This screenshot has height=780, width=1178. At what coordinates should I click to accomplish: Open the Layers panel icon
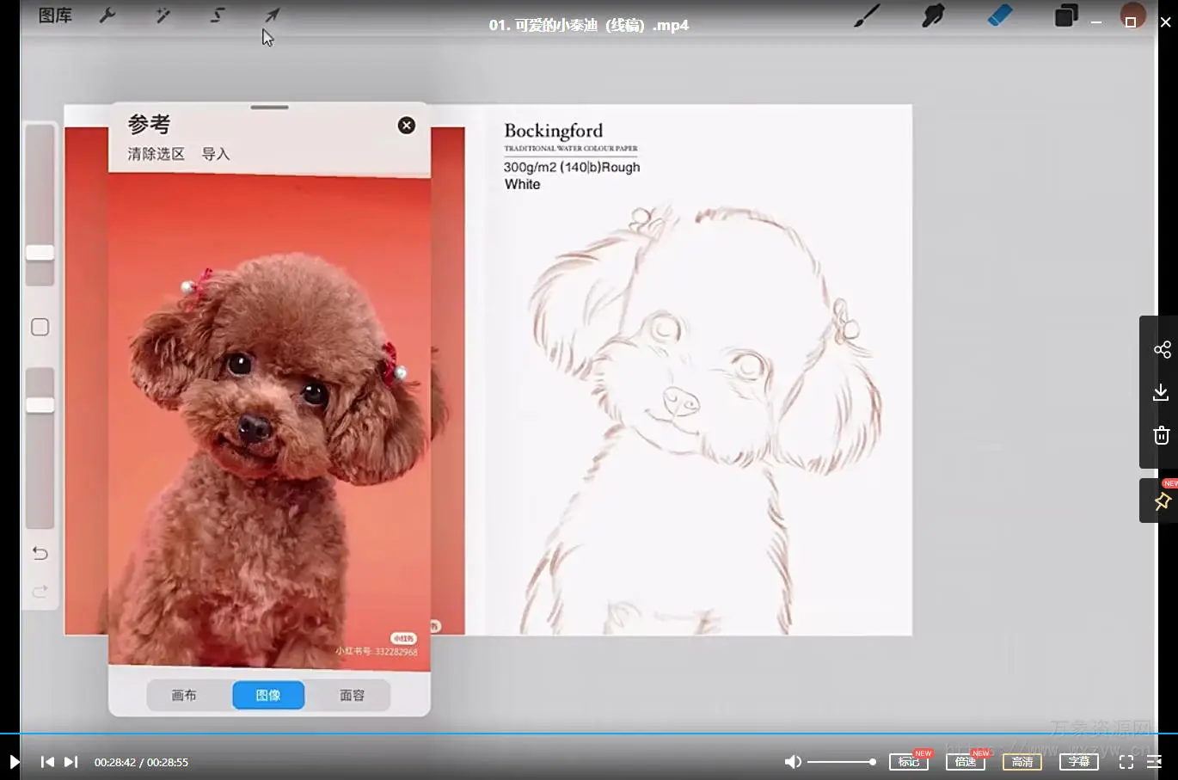coord(1065,15)
